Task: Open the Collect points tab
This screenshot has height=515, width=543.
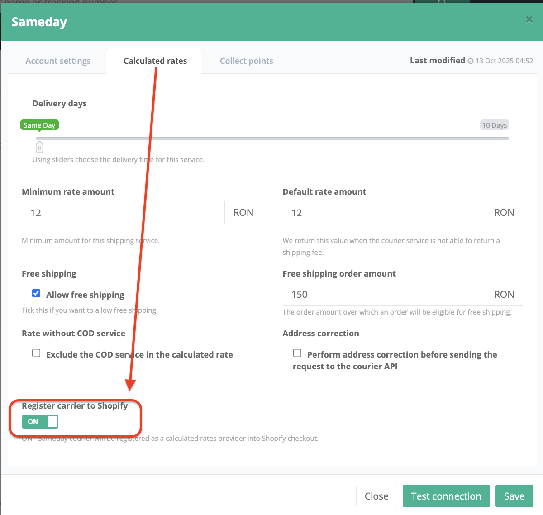Action: pos(247,61)
